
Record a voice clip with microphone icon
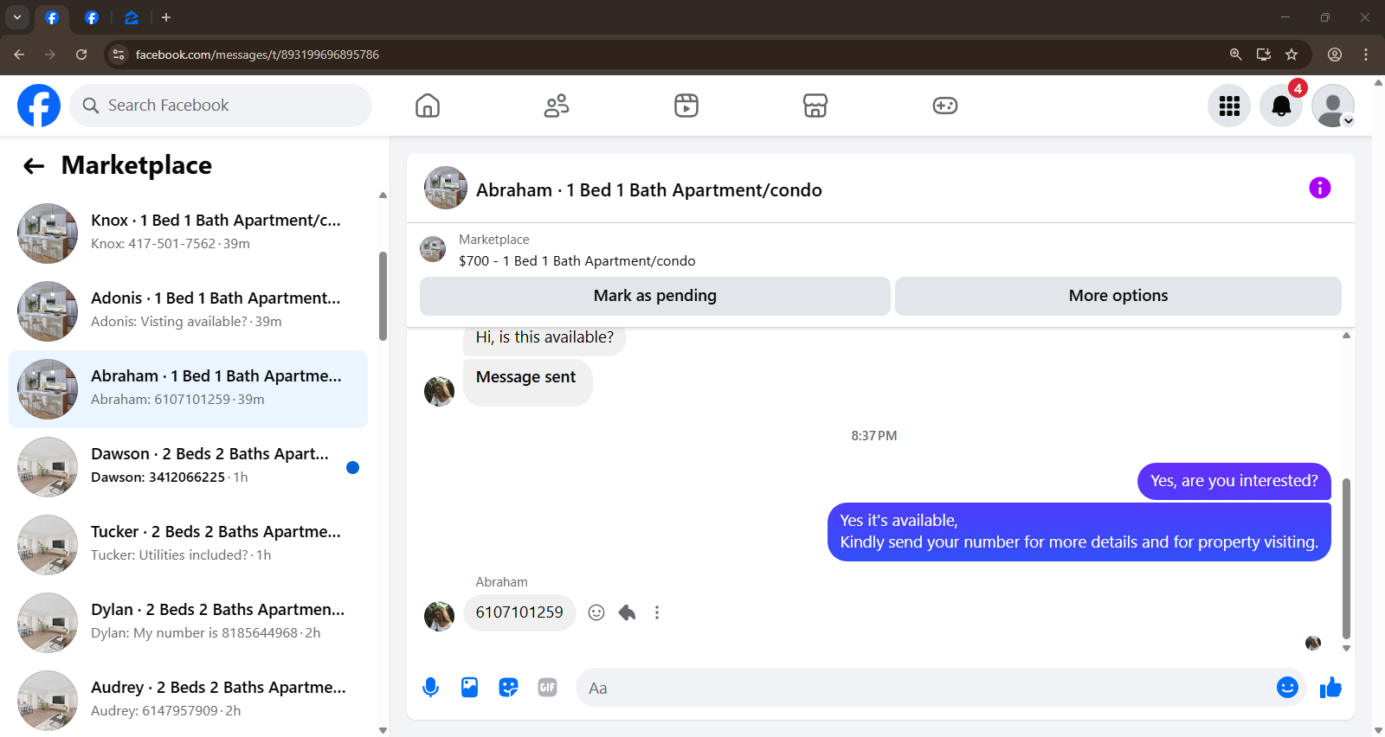(430, 688)
